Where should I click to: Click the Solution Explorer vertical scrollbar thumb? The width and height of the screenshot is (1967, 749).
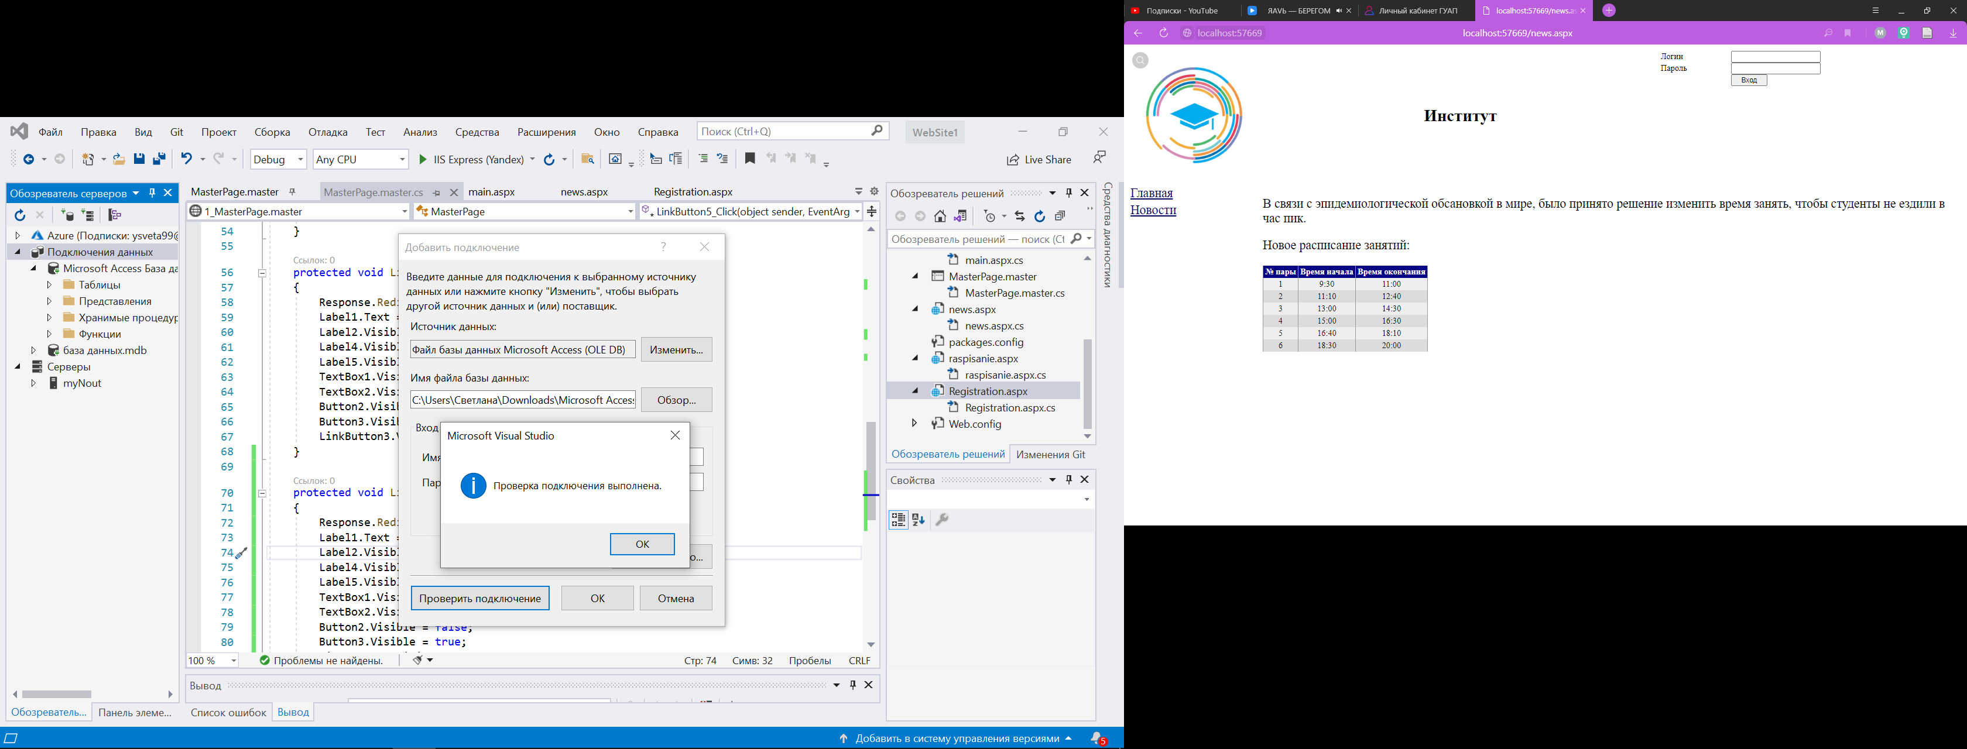pyautogui.click(x=1087, y=383)
